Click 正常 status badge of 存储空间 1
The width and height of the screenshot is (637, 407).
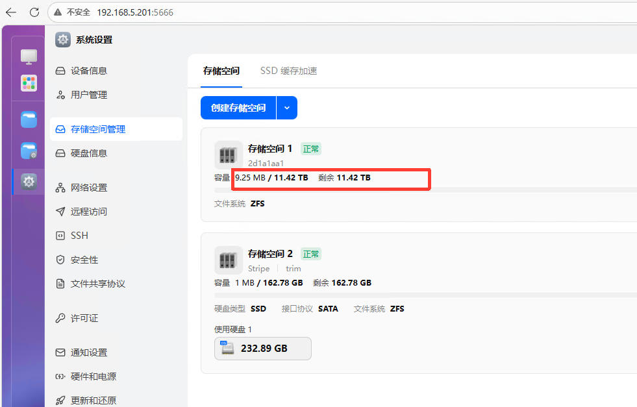(311, 149)
